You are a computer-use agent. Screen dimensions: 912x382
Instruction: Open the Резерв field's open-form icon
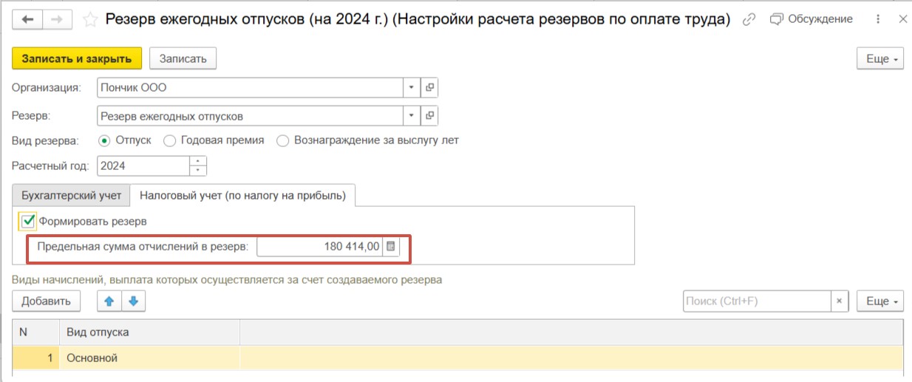[x=429, y=116]
